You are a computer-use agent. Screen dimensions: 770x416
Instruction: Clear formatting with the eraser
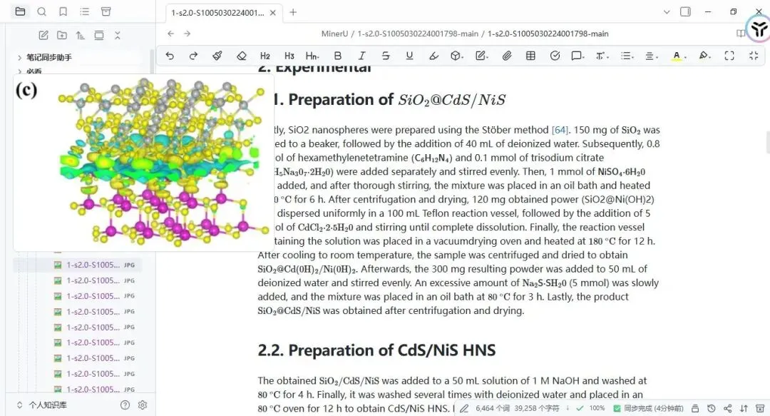[x=241, y=56]
